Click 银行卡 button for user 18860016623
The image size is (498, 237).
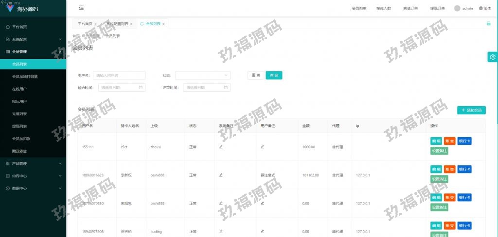point(464,169)
